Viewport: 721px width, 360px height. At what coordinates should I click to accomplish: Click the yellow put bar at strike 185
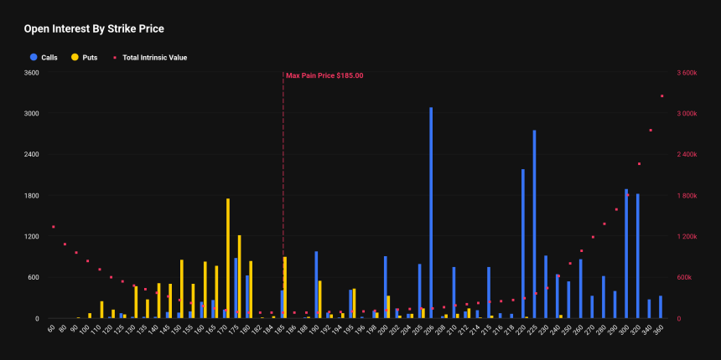pos(285,287)
